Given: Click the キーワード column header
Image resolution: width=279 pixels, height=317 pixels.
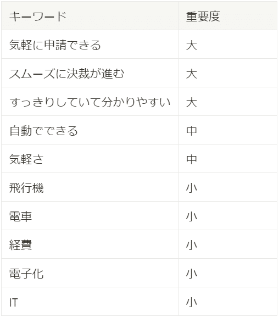Looking at the screenshot, I should coord(90,16).
